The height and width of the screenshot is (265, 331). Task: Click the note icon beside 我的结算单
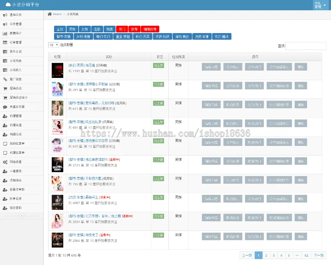pyautogui.click(x=5, y=144)
